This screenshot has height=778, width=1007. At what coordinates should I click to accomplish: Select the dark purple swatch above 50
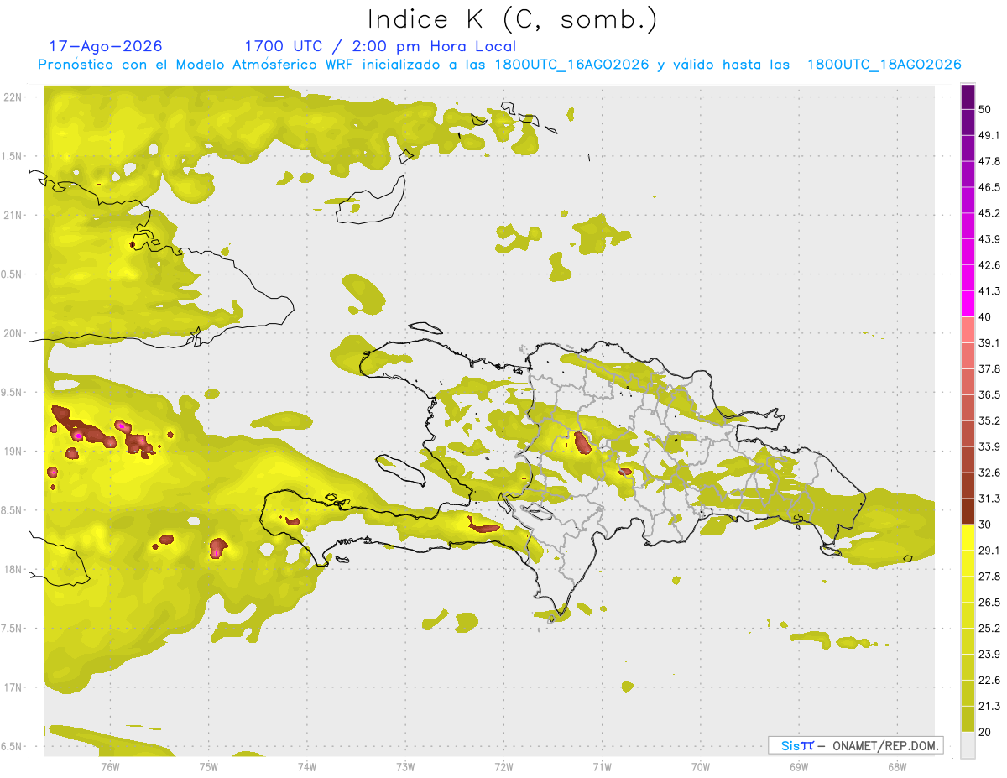(968, 97)
